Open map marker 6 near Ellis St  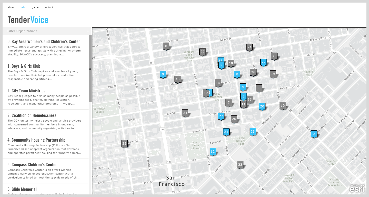click(274, 56)
